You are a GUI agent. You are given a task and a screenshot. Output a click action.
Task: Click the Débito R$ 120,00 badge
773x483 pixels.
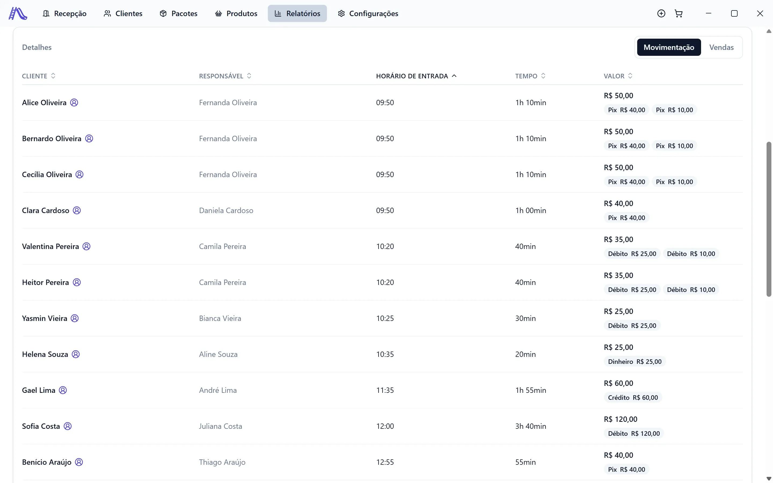click(634, 433)
